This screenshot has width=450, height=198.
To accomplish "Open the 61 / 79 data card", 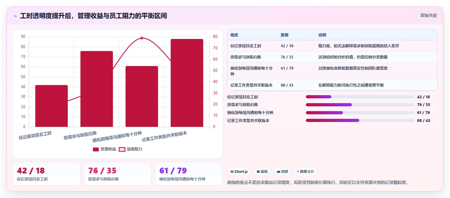I will point(189,174).
